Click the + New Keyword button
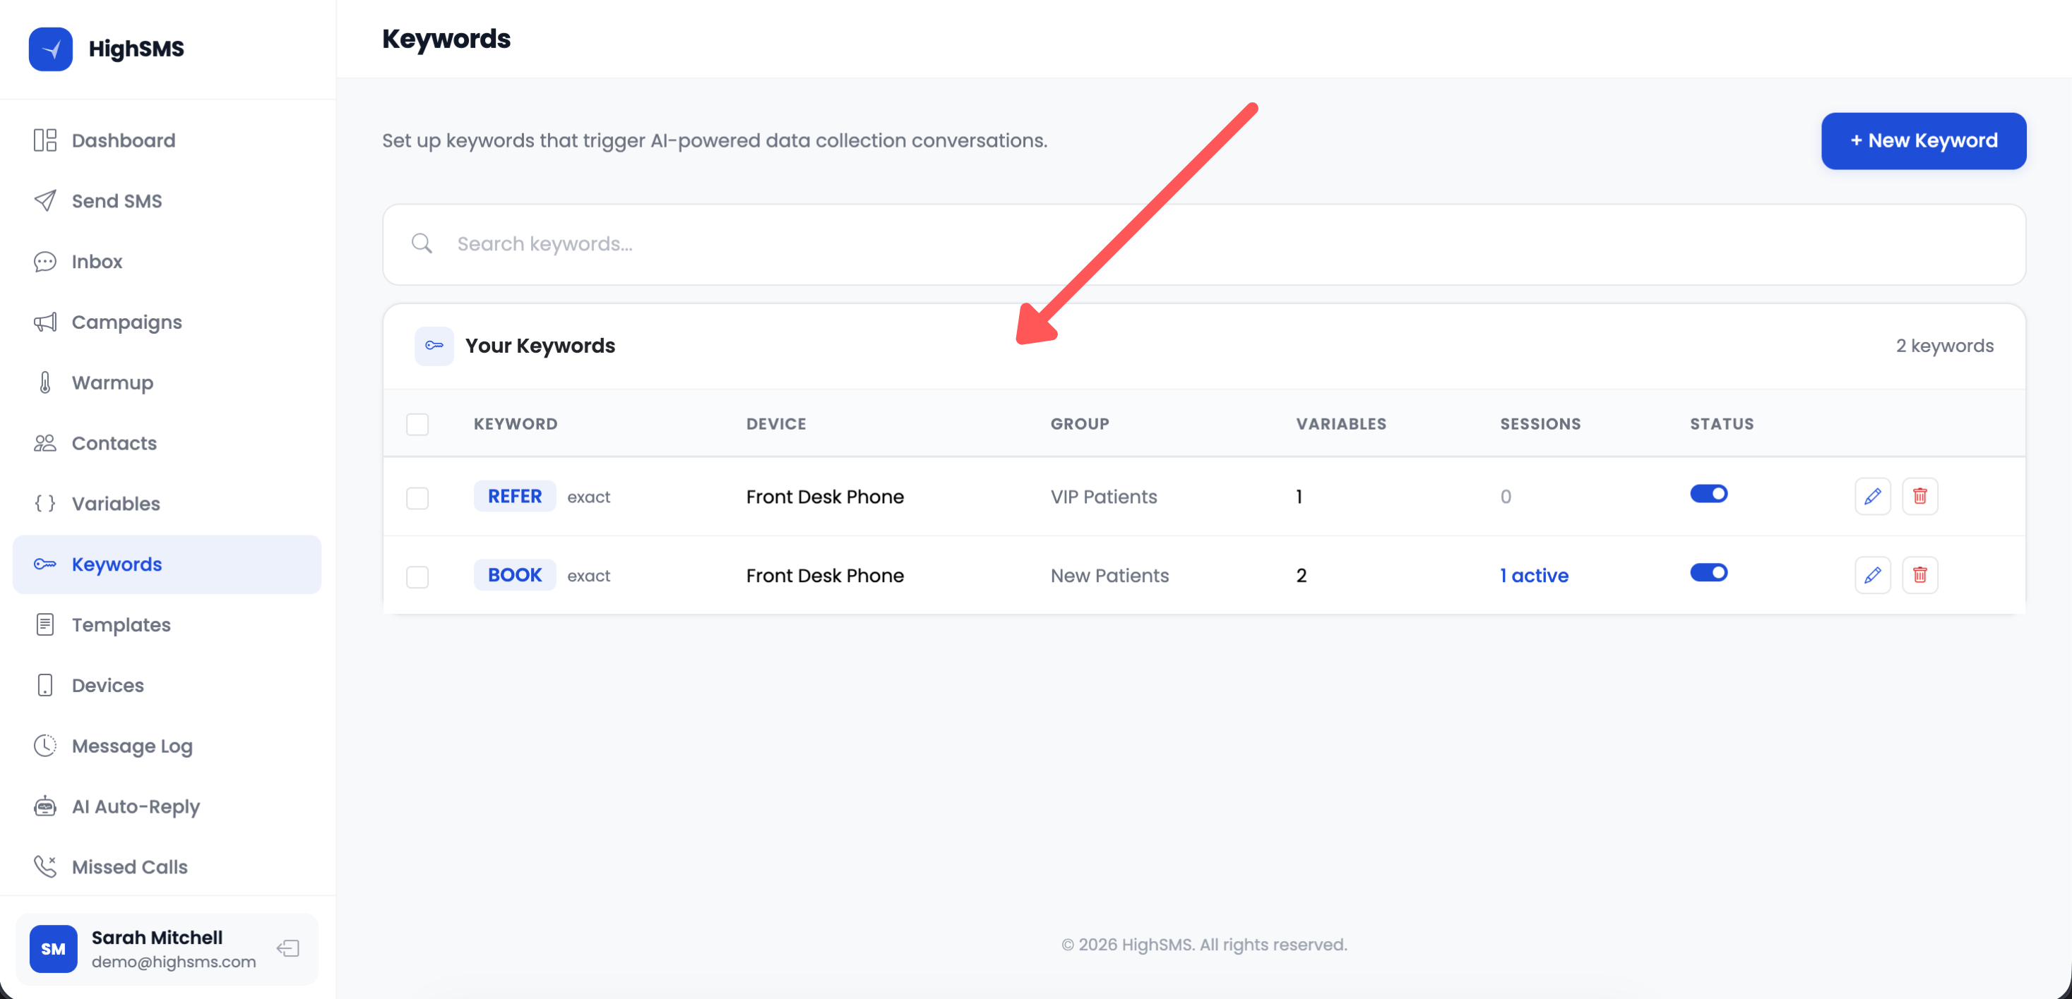Image resolution: width=2072 pixels, height=999 pixels. click(1923, 140)
